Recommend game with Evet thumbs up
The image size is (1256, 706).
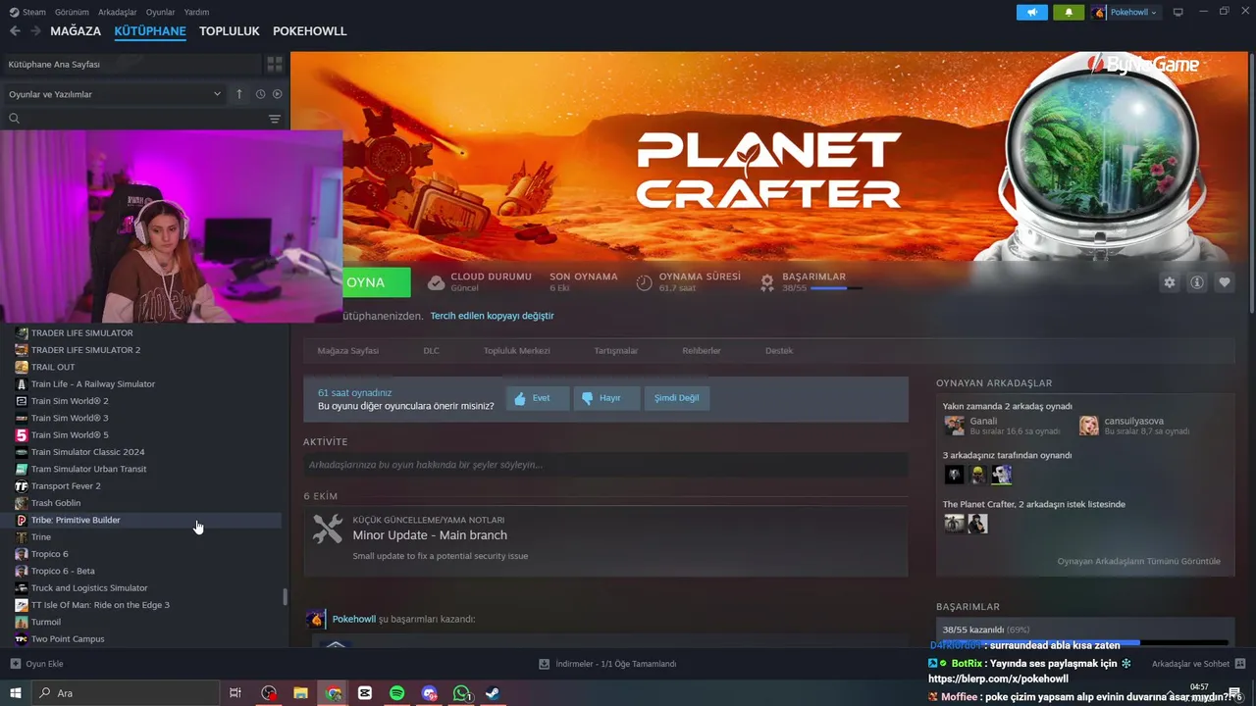538,398
